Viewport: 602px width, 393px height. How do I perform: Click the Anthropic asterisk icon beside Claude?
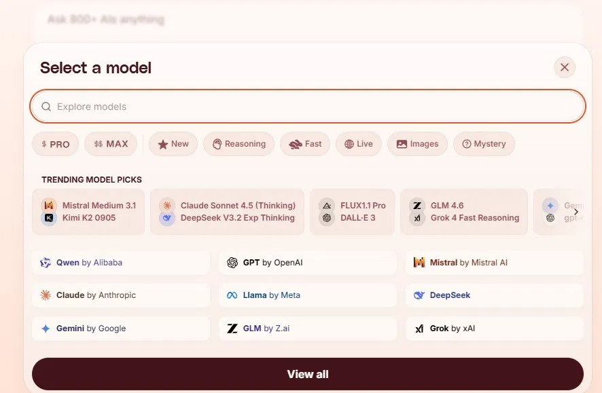pyautogui.click(x=44, y=295)
